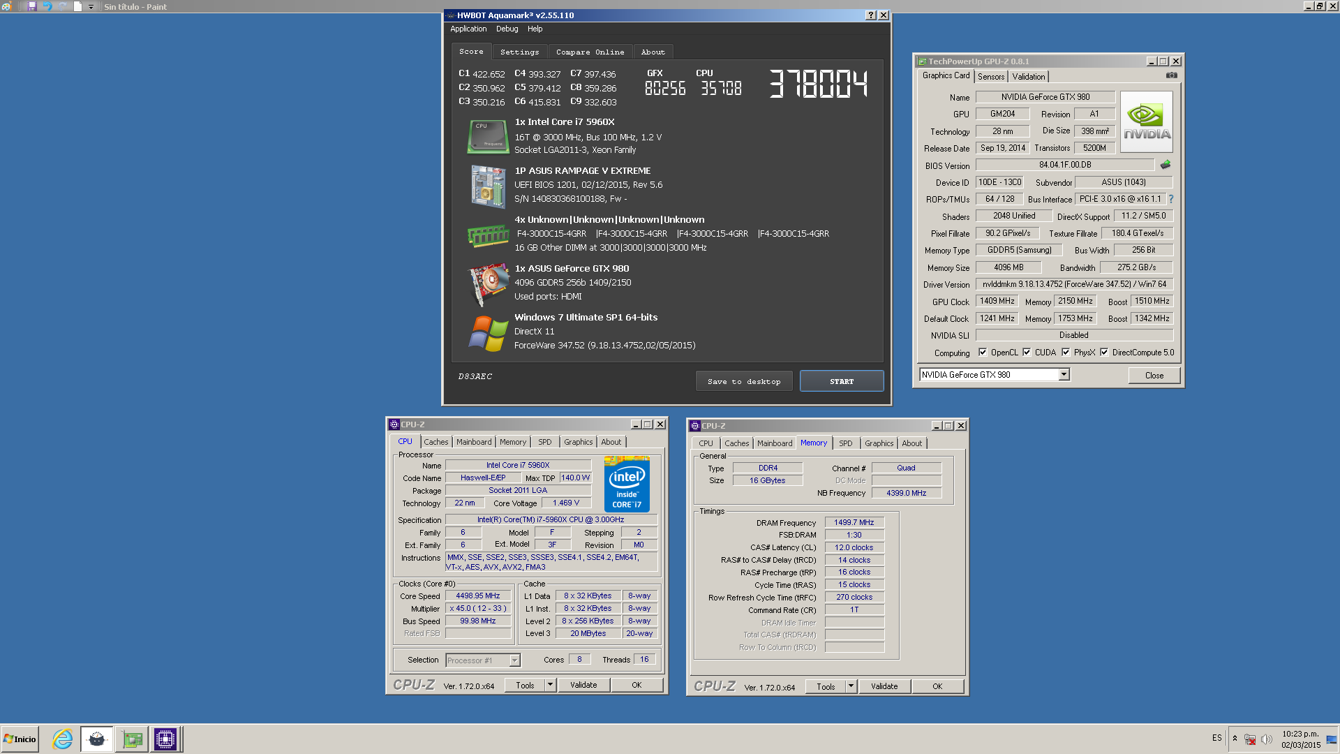Open Internet Explorer from the taskbar

click(x=63, y=739)
